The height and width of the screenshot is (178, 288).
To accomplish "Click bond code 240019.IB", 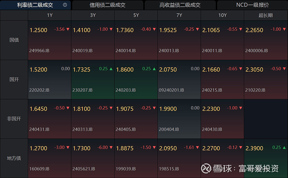I will point(82,50).
